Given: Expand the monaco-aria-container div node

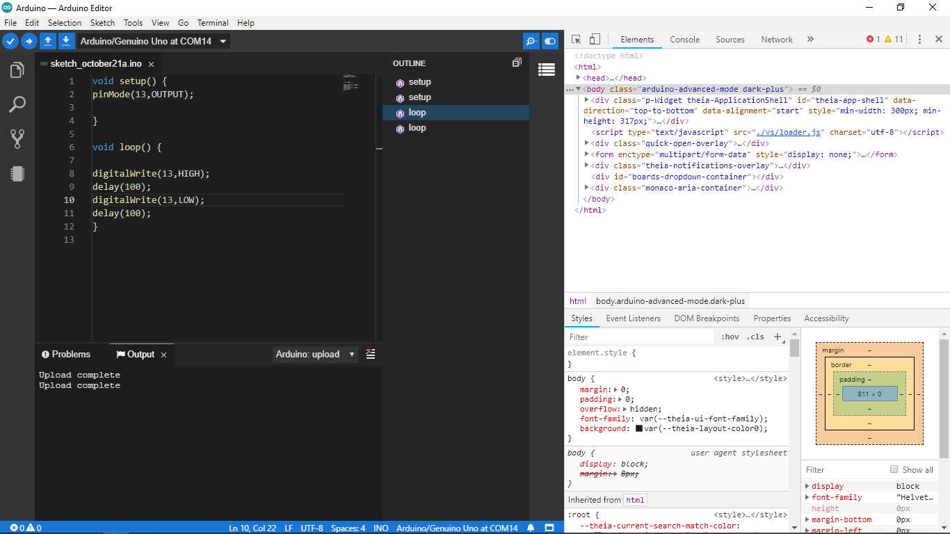Looking at the screenshot, I should pyautogui.click(x=587, y=188).
